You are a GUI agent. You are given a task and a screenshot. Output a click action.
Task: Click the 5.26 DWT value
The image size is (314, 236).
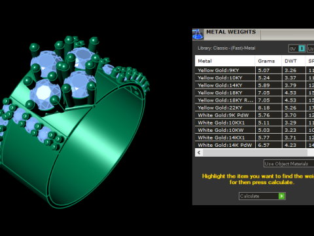click(290, 108)
